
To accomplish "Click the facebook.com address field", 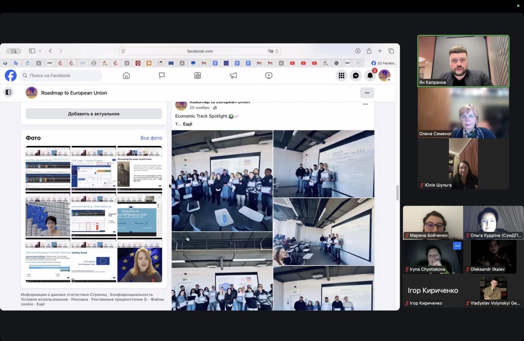I will (200, 51).
